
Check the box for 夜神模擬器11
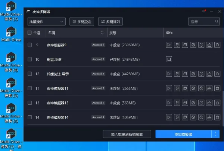[30, 88]
